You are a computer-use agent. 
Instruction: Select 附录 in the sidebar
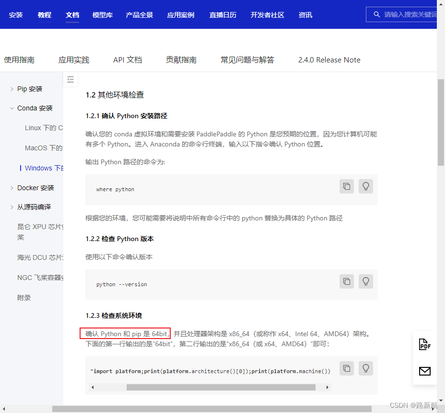[x=24, y=297]
